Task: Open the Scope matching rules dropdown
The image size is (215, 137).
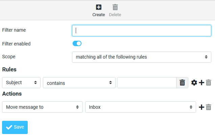Action: click(142, 57)
